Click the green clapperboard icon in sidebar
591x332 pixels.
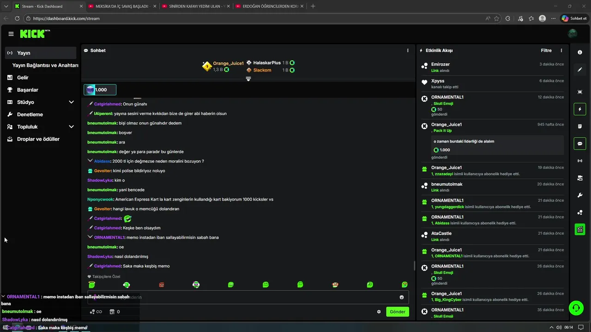coord(580,229)
